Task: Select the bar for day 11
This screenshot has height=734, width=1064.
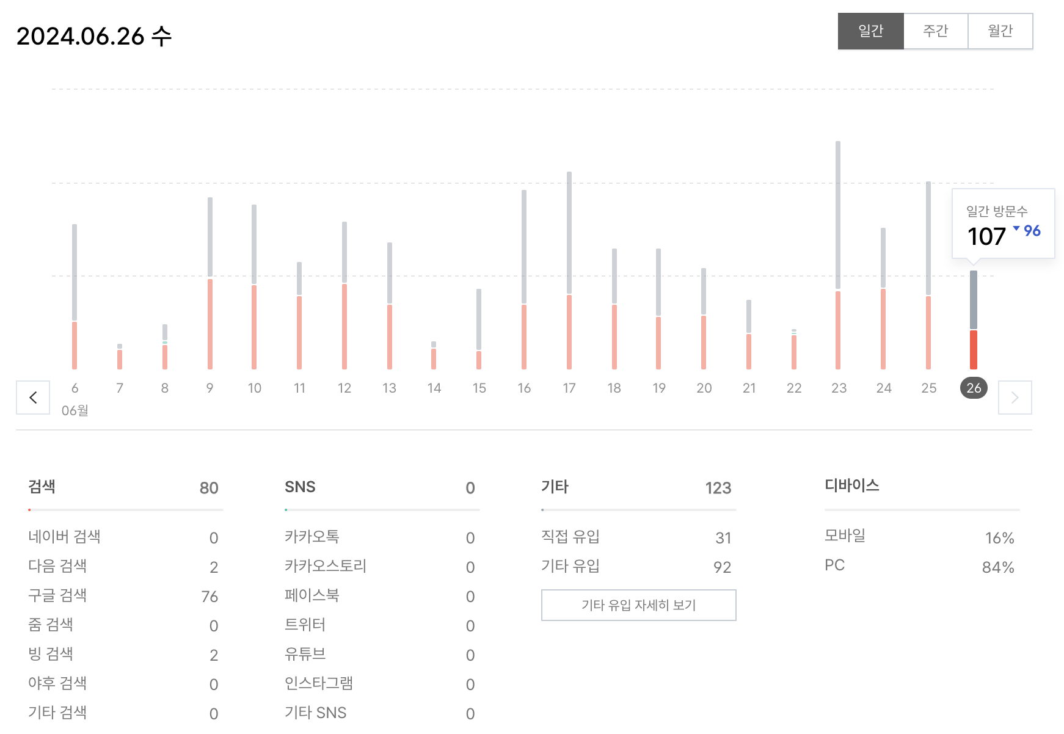Action: point(299,316)
